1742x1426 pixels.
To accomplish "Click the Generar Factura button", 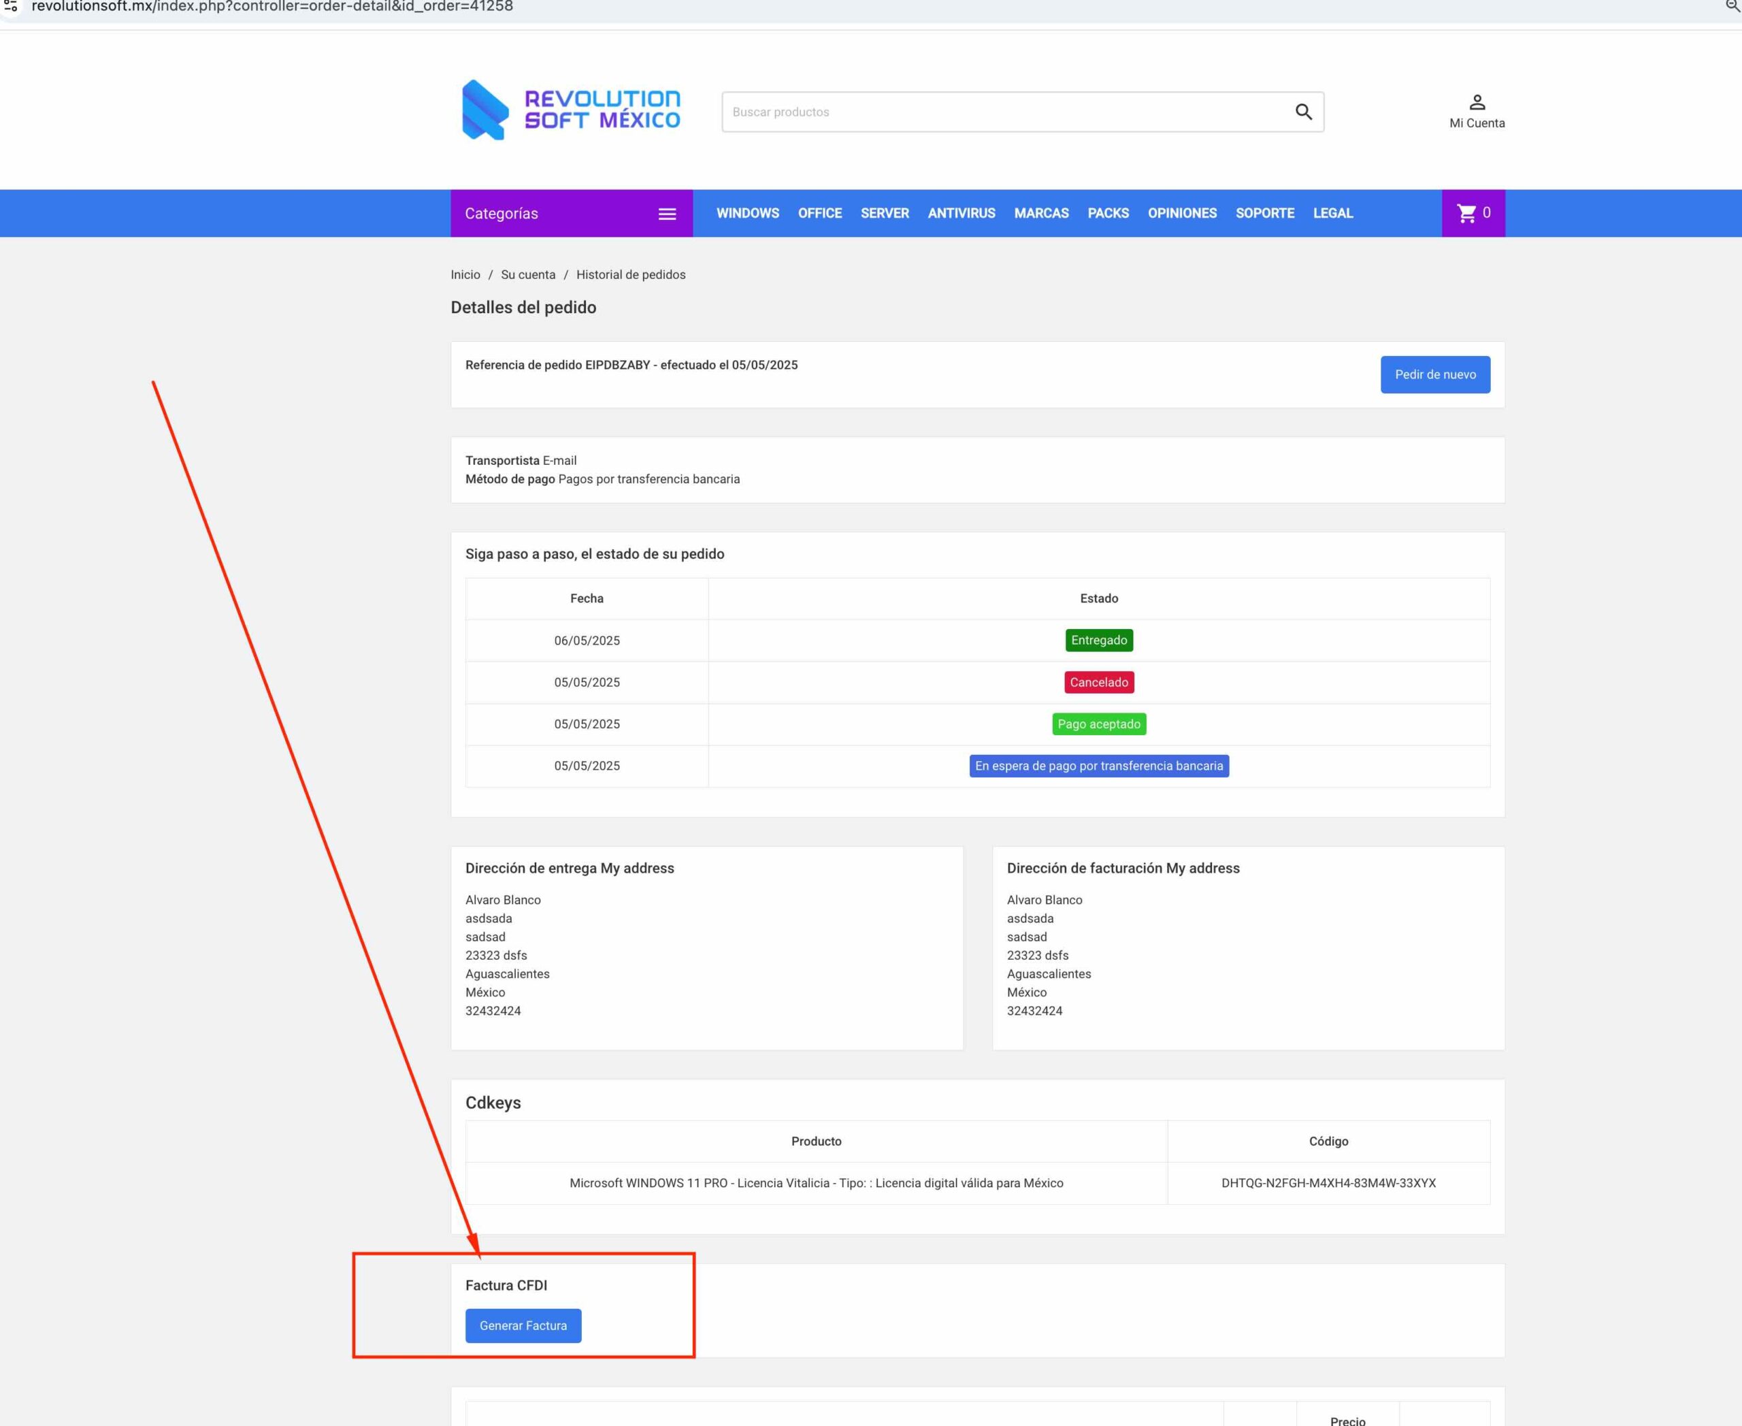I will (x=523, y=1325).
